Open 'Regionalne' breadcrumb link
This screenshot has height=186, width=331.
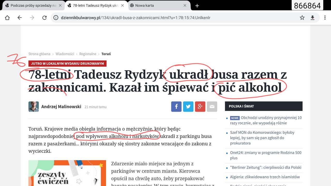pos(88,54)
